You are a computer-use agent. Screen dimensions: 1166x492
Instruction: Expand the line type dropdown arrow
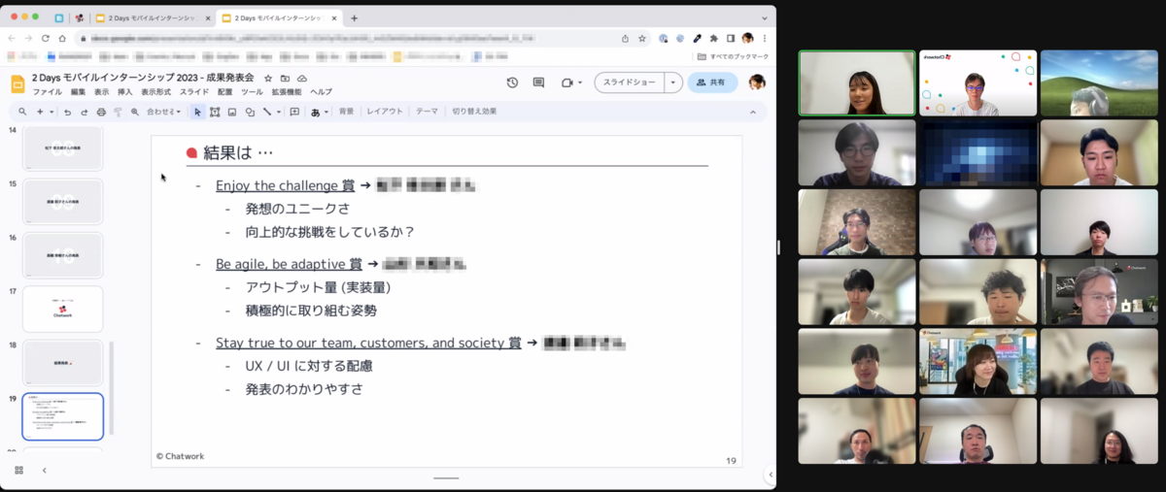click(278, 112)
